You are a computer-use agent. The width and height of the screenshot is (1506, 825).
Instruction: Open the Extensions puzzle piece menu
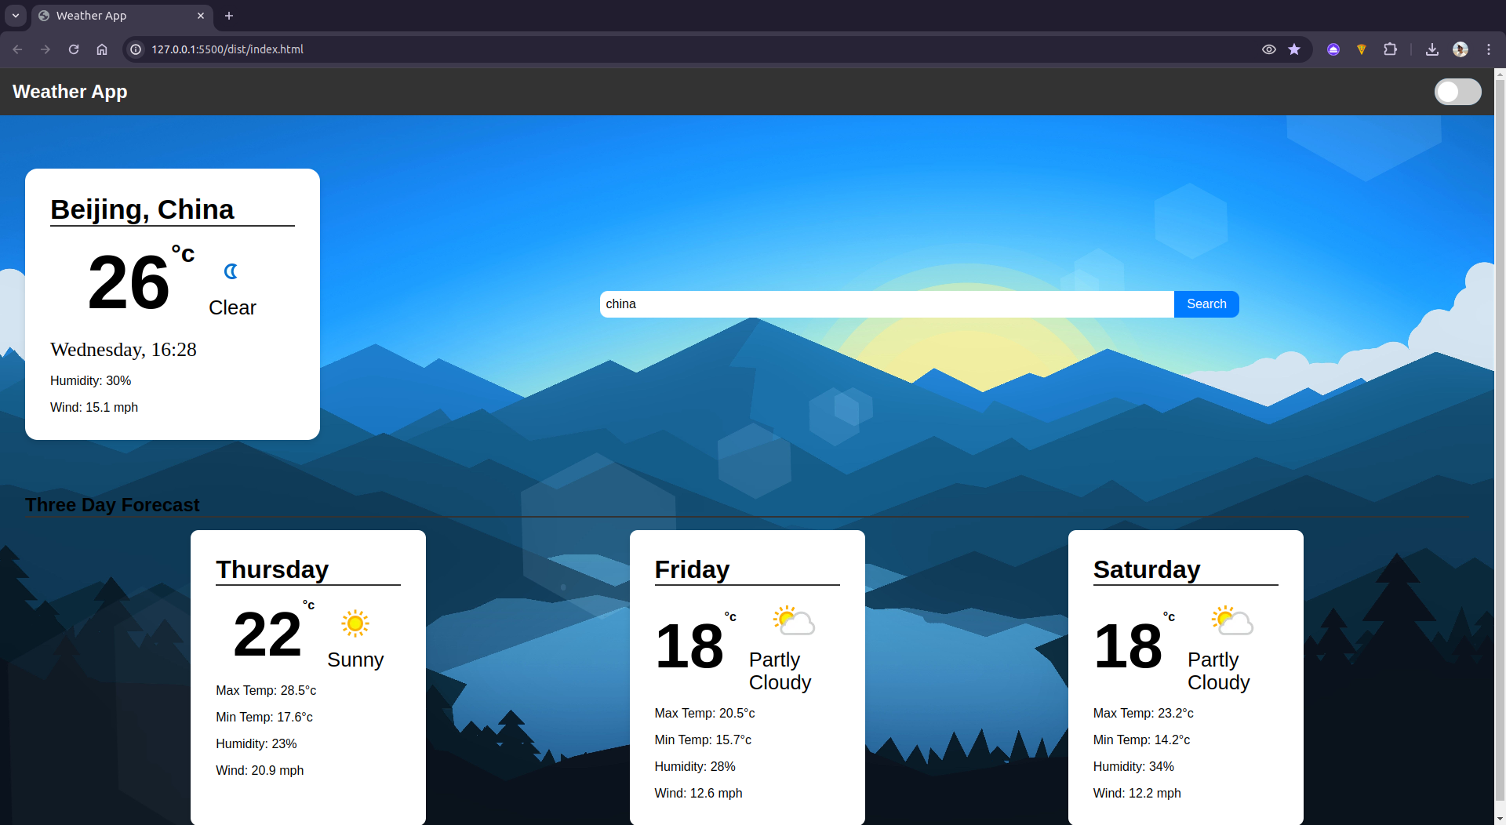coord(1390,49)
